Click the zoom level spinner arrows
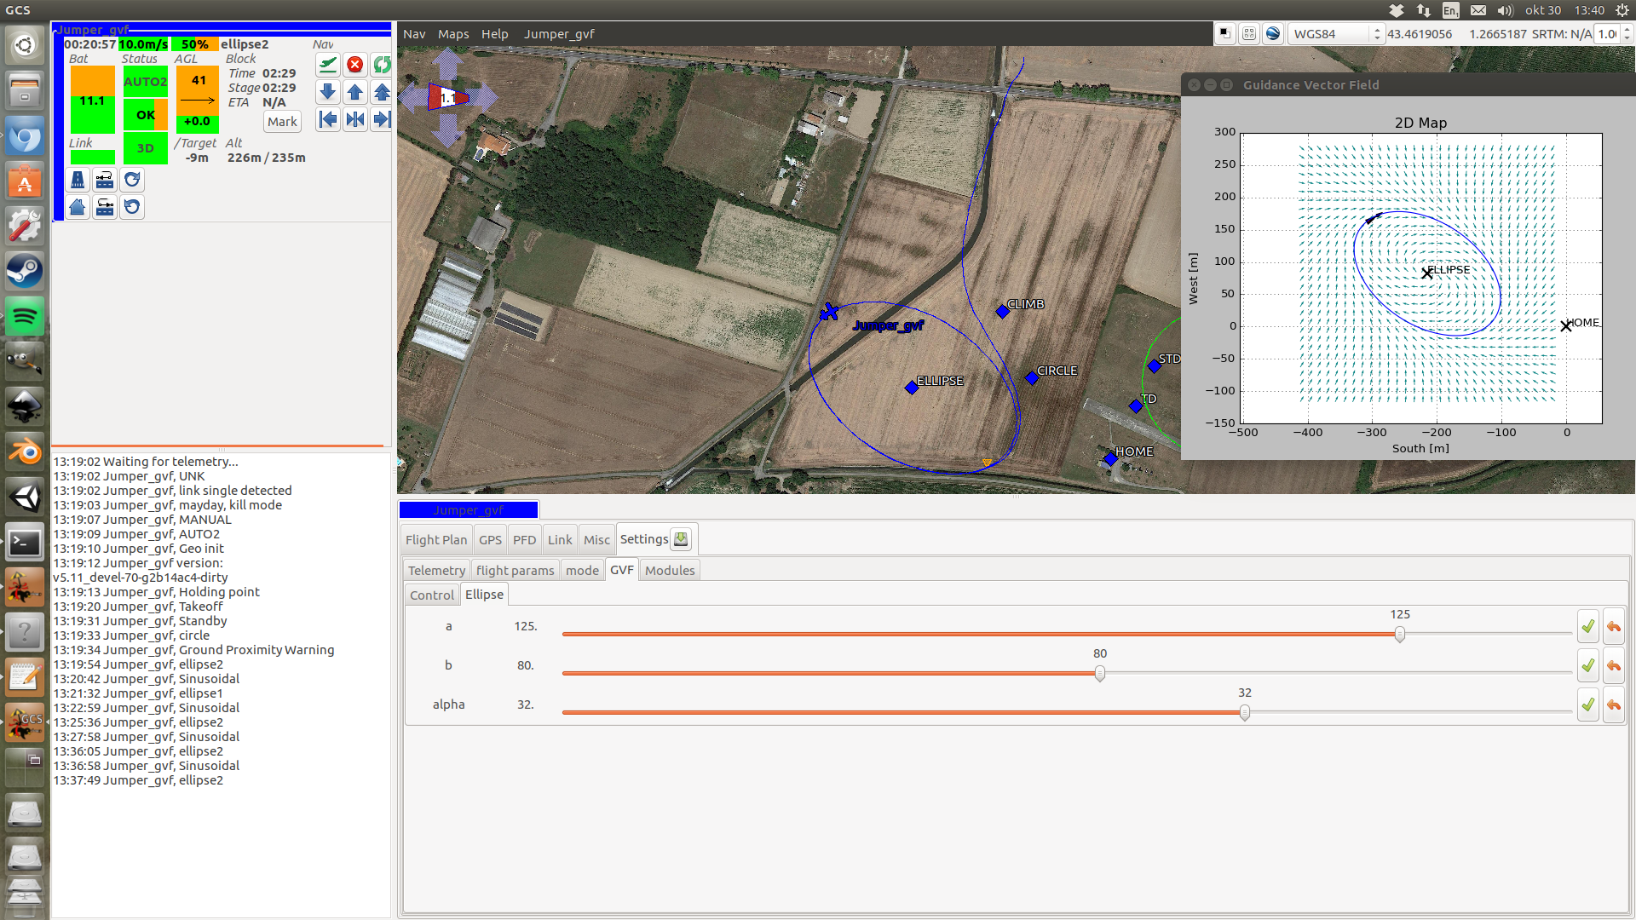1636x920 pixels. (x=1627, y=34)
